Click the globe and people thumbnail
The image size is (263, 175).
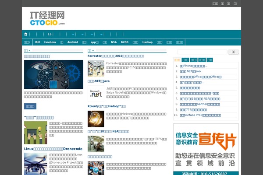[96, 168]
